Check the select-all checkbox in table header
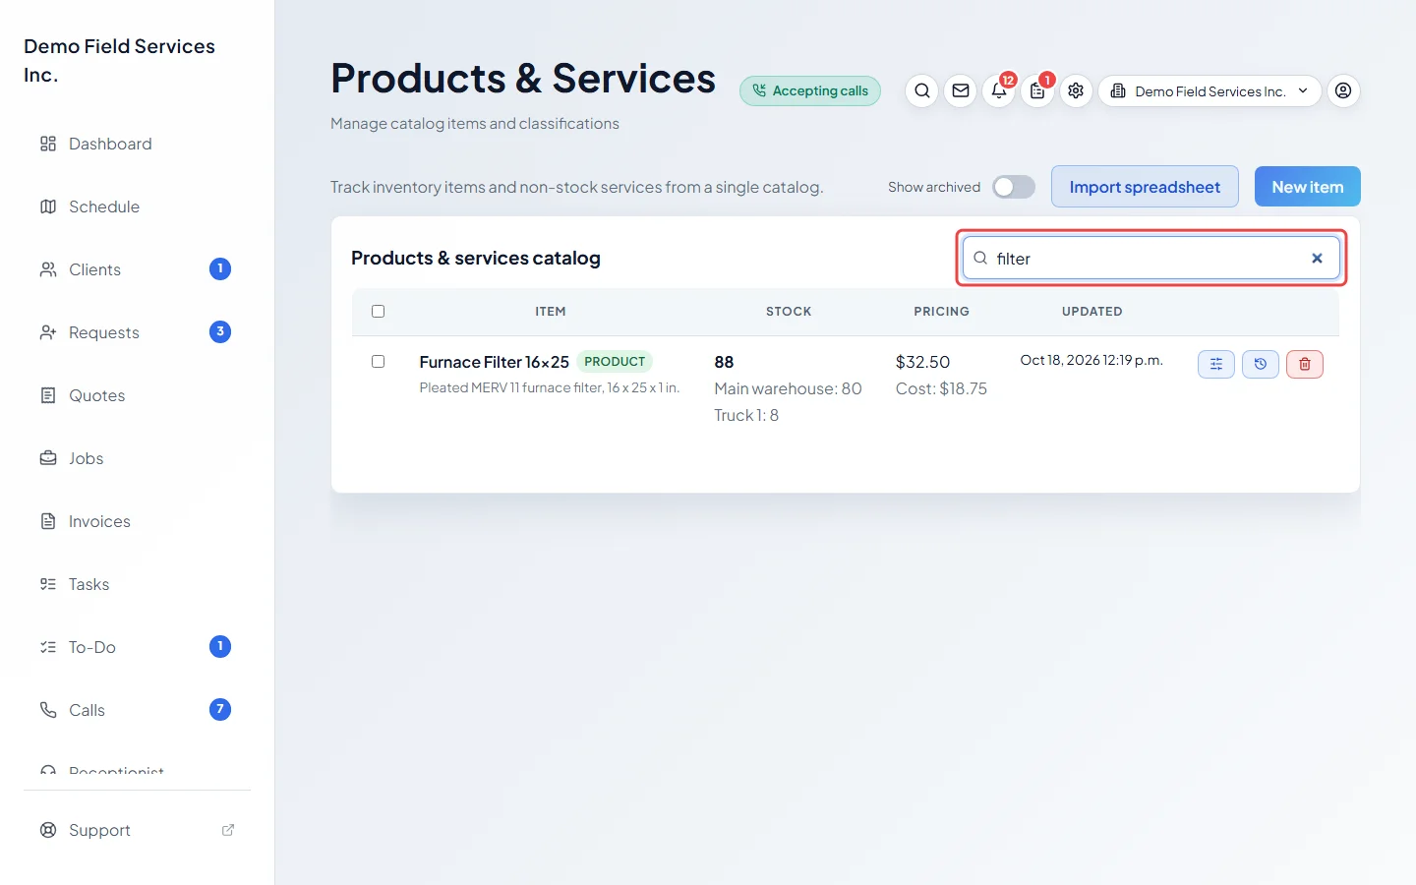 pos(378,311)
